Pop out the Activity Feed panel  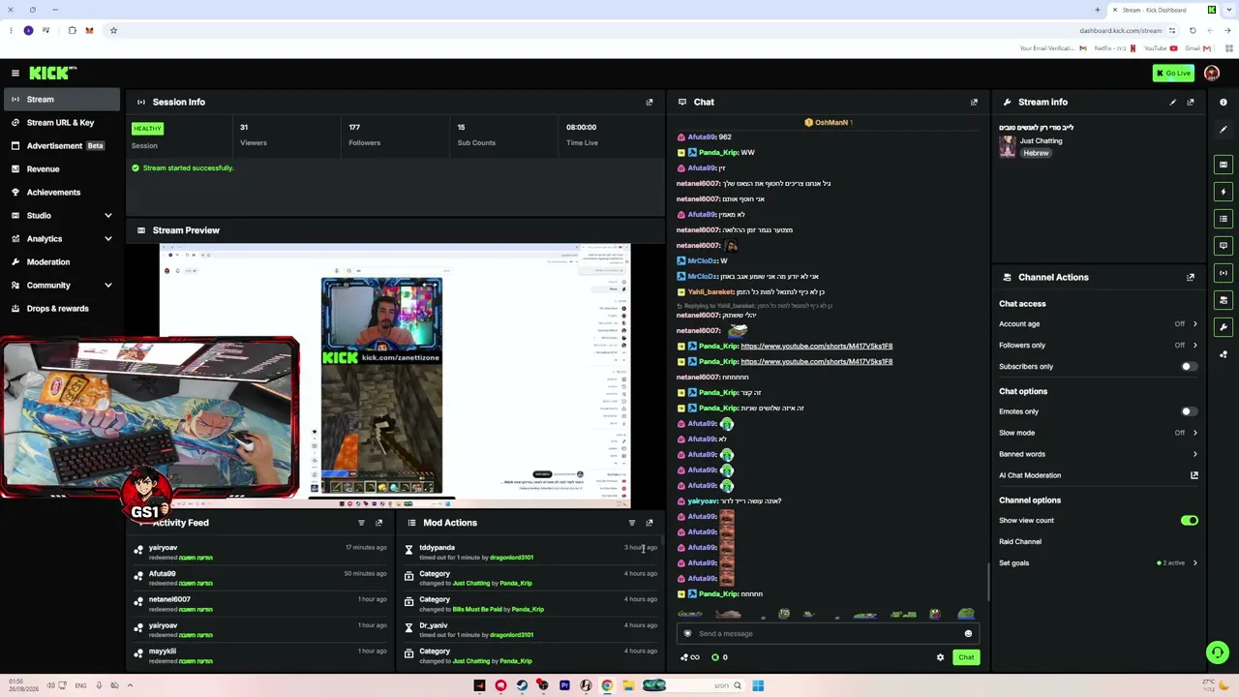pos(378,523)
